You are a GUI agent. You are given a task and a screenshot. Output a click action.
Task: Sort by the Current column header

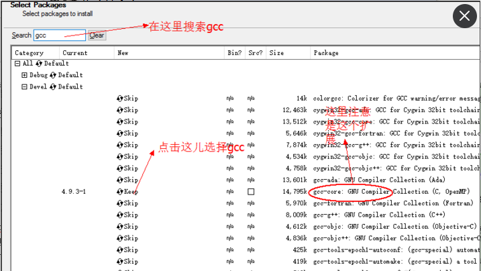tap(87, 53)
